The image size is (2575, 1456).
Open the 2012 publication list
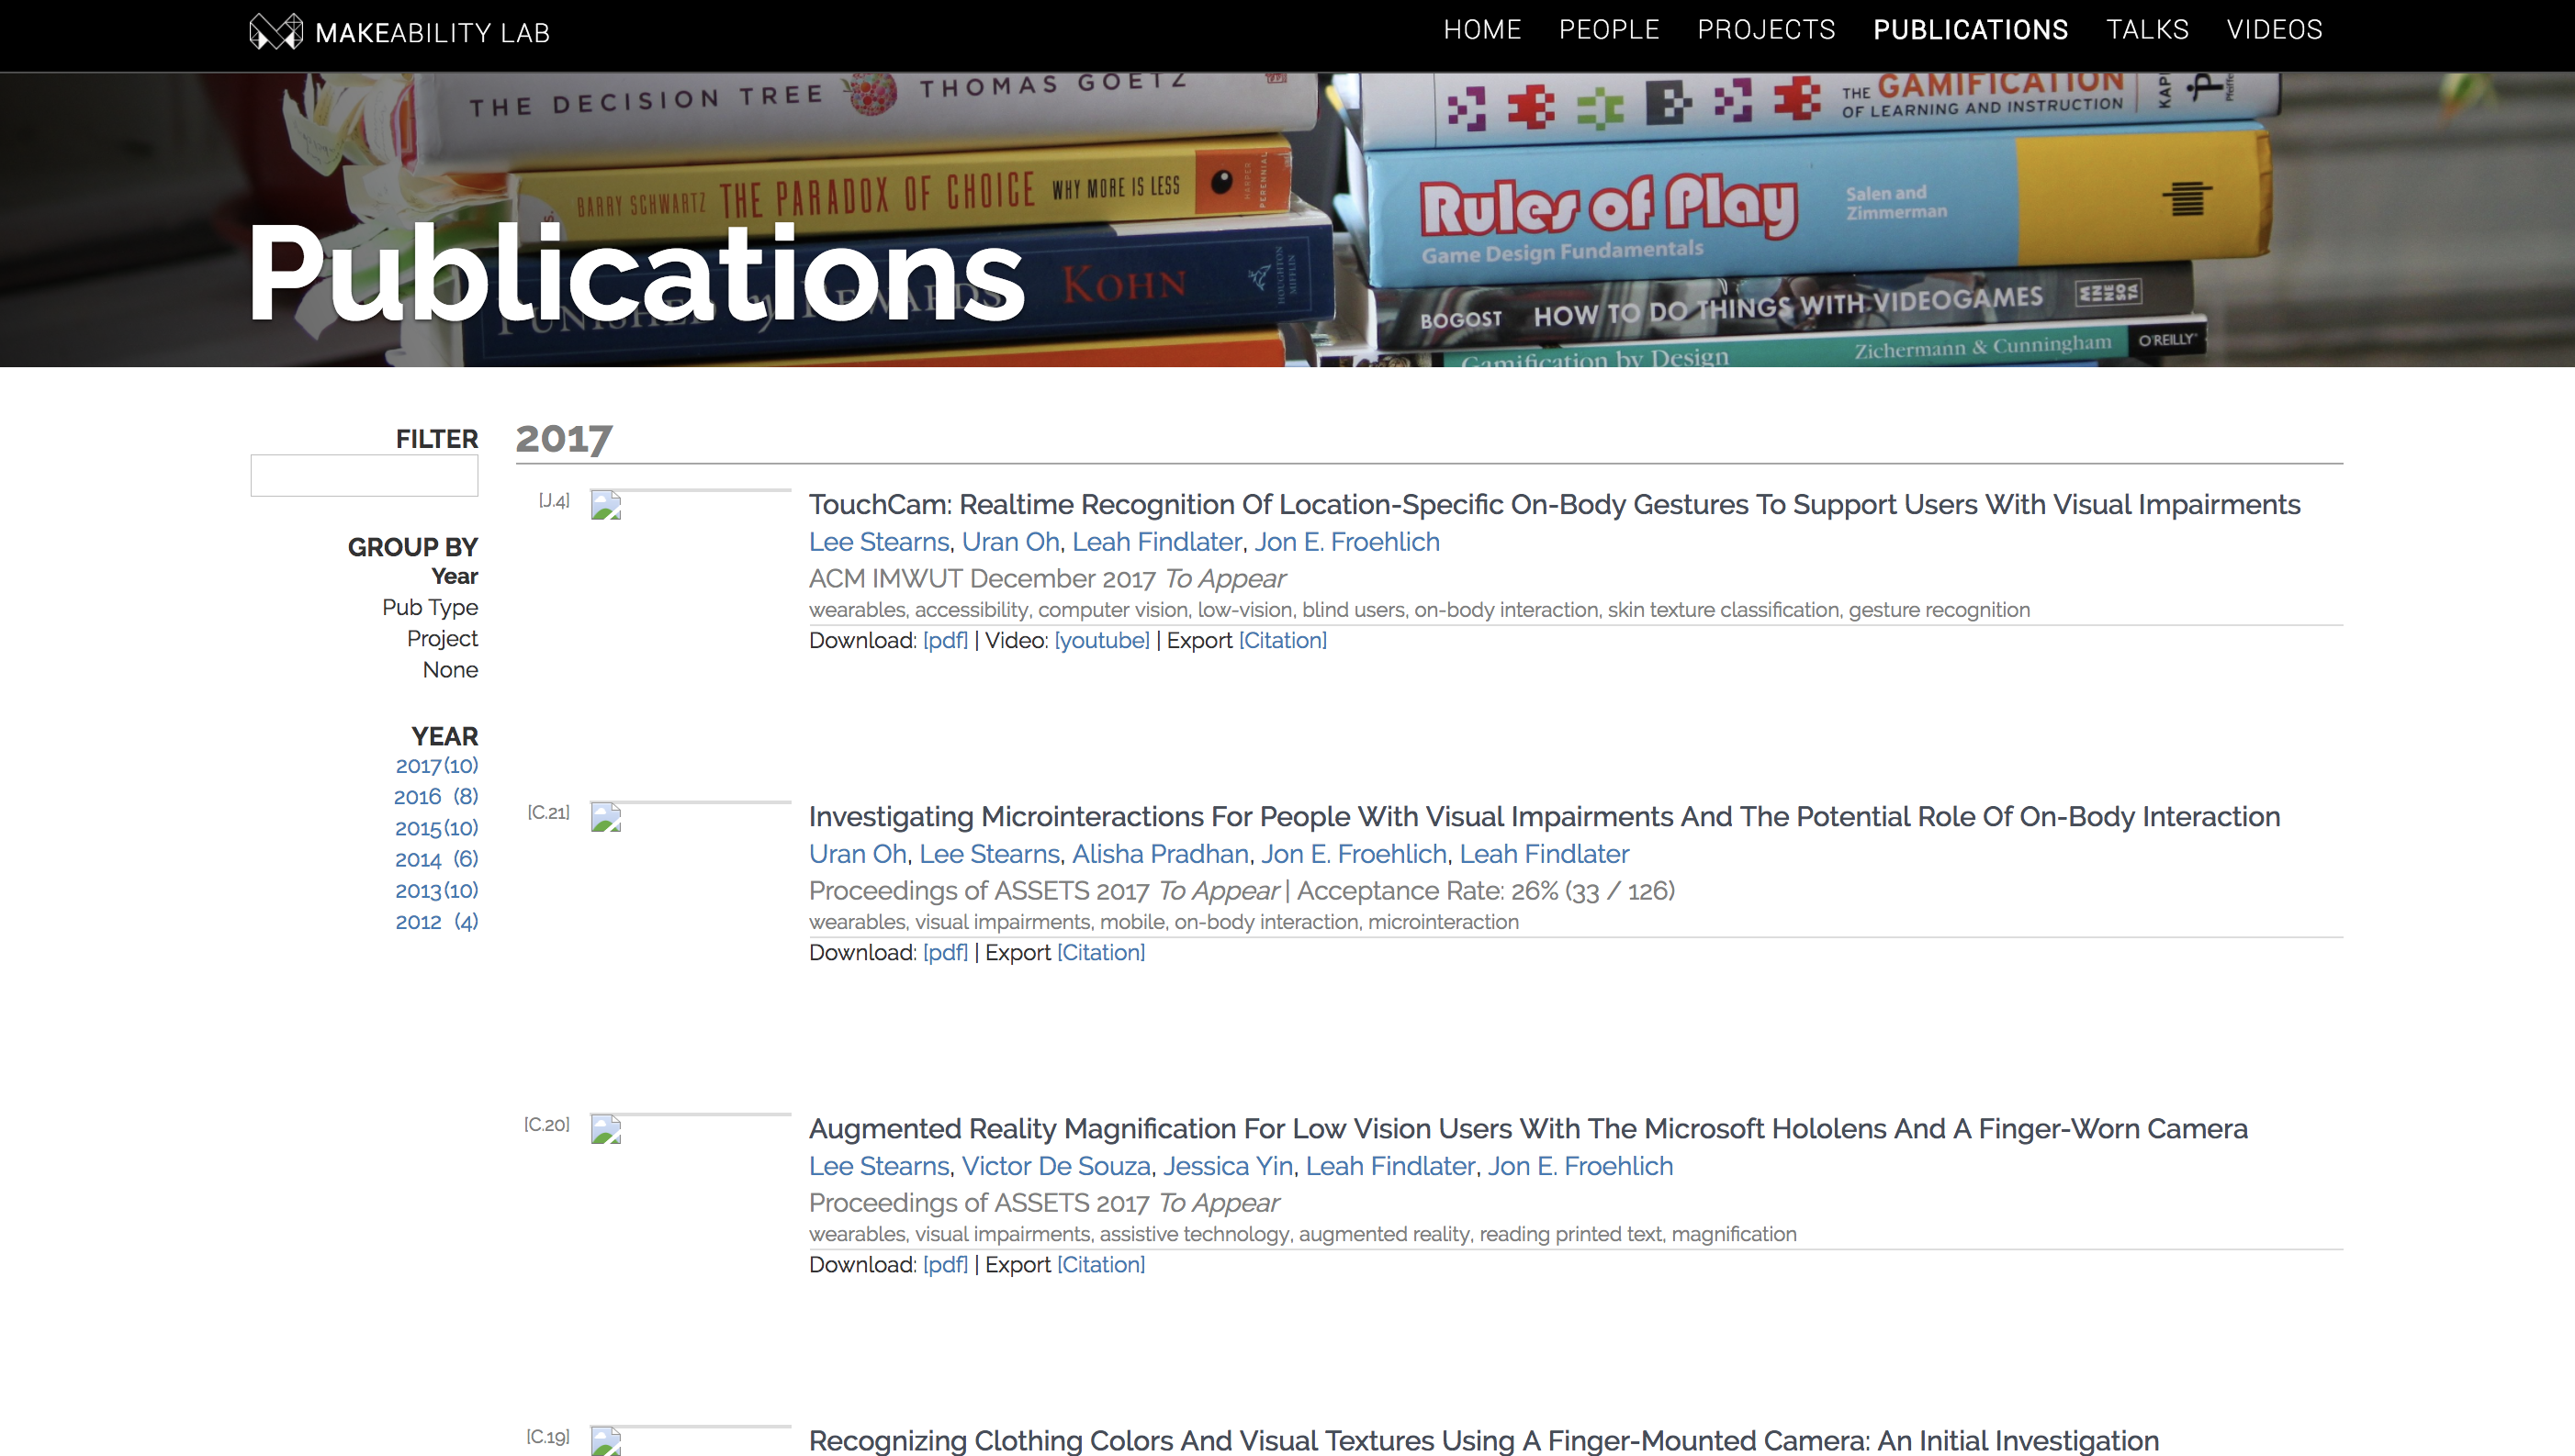tap(421, 921)
